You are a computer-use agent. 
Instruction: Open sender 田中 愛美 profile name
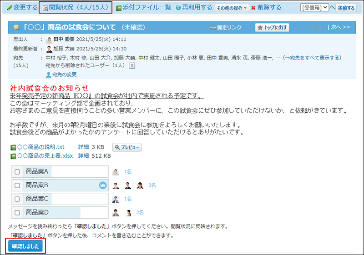[x=64, y=40]
